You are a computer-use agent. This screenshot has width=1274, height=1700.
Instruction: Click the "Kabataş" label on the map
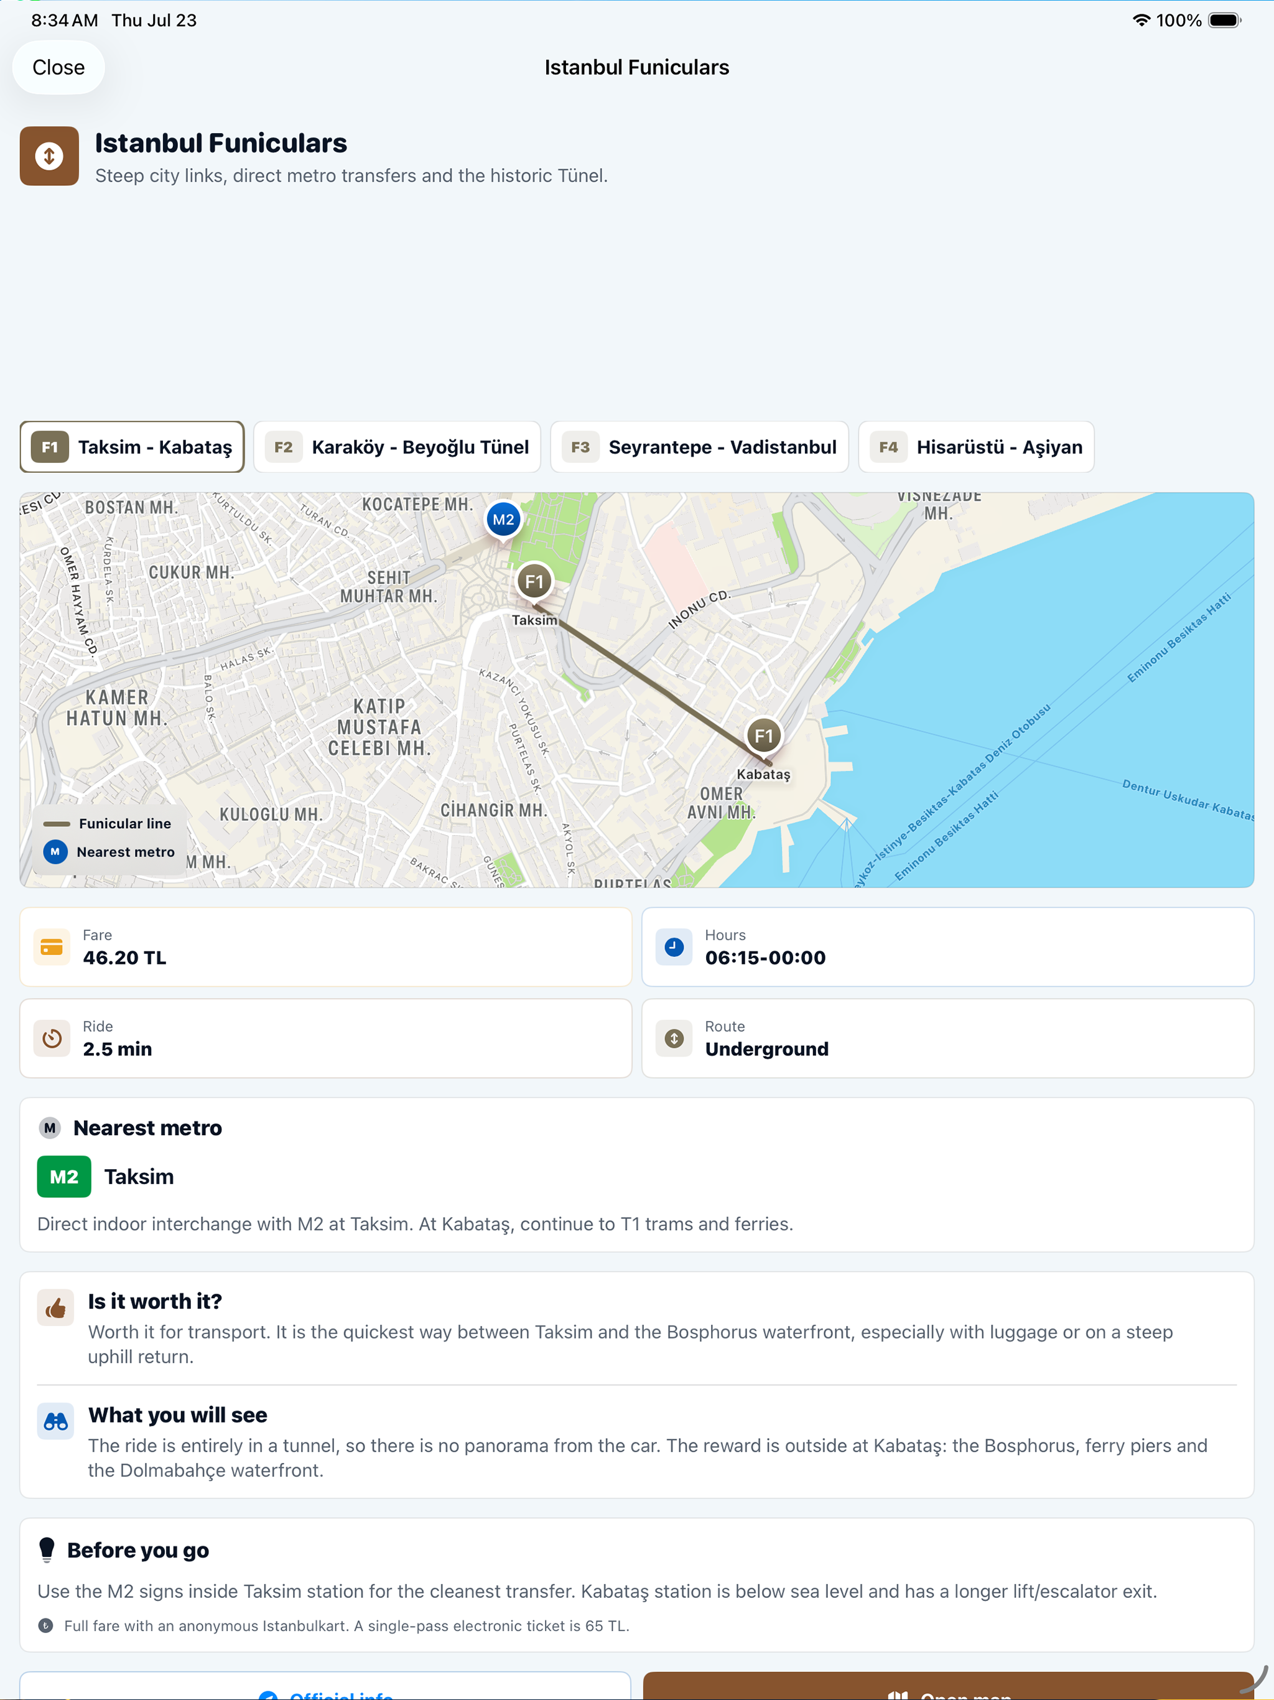click(763, 774)
